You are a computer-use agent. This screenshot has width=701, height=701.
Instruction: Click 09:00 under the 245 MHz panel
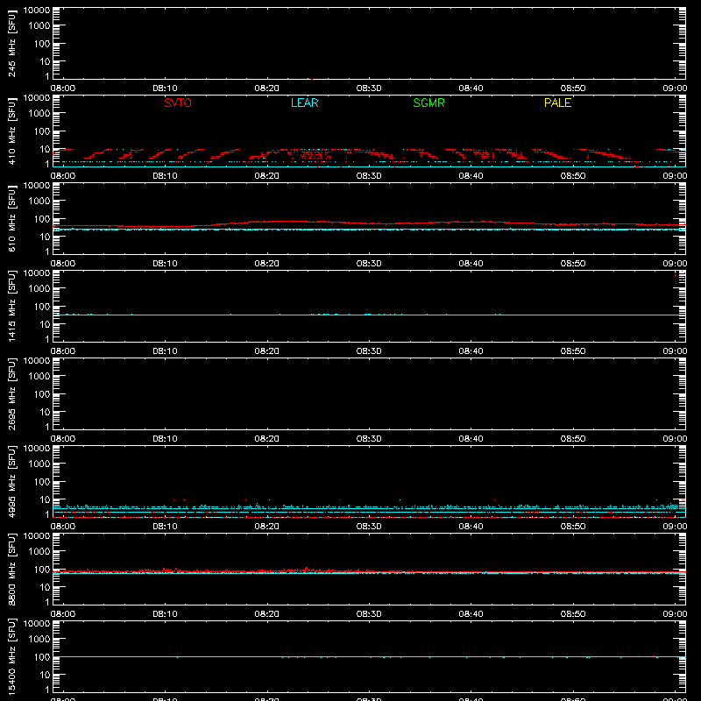pos(675,89)
